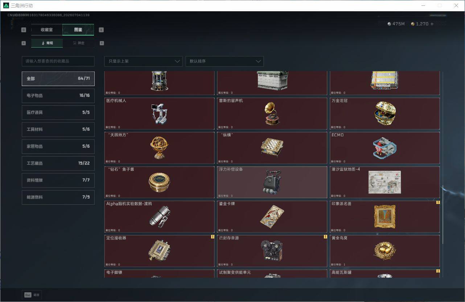Select the 黄金鸟窝 golden nest icon
This screenshot has height=302, width=465.
385,250
